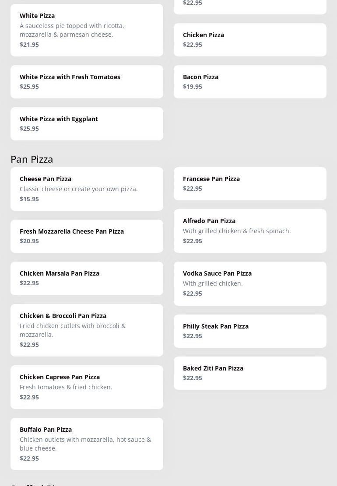337x486 pixels.
Task: Pick the Bacon Pizza card
Action: 250,82
